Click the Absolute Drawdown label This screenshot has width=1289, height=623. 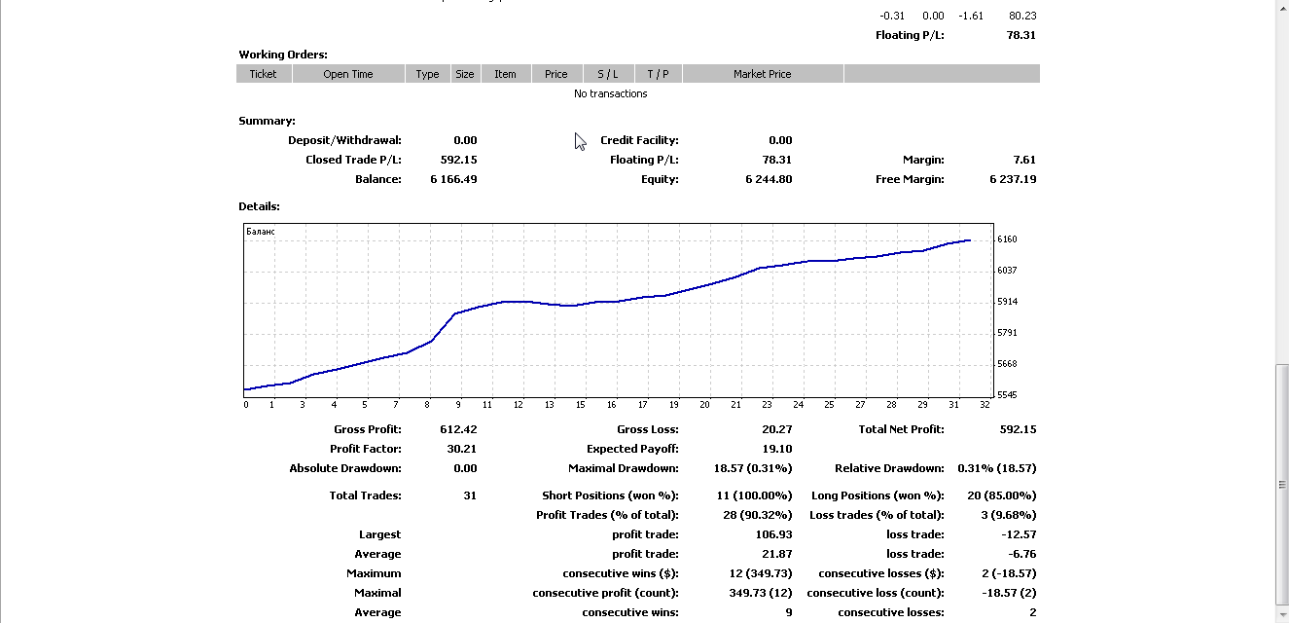pyautogui.click(x=345, y=468)
